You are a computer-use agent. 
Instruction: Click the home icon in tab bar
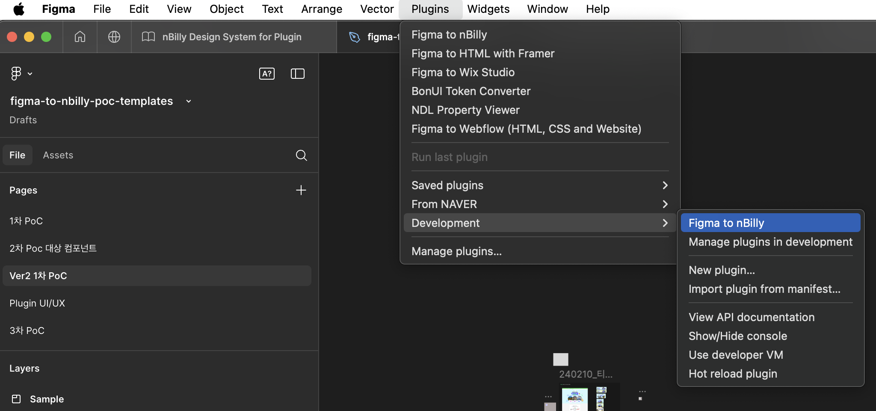[x=80, y=37]
